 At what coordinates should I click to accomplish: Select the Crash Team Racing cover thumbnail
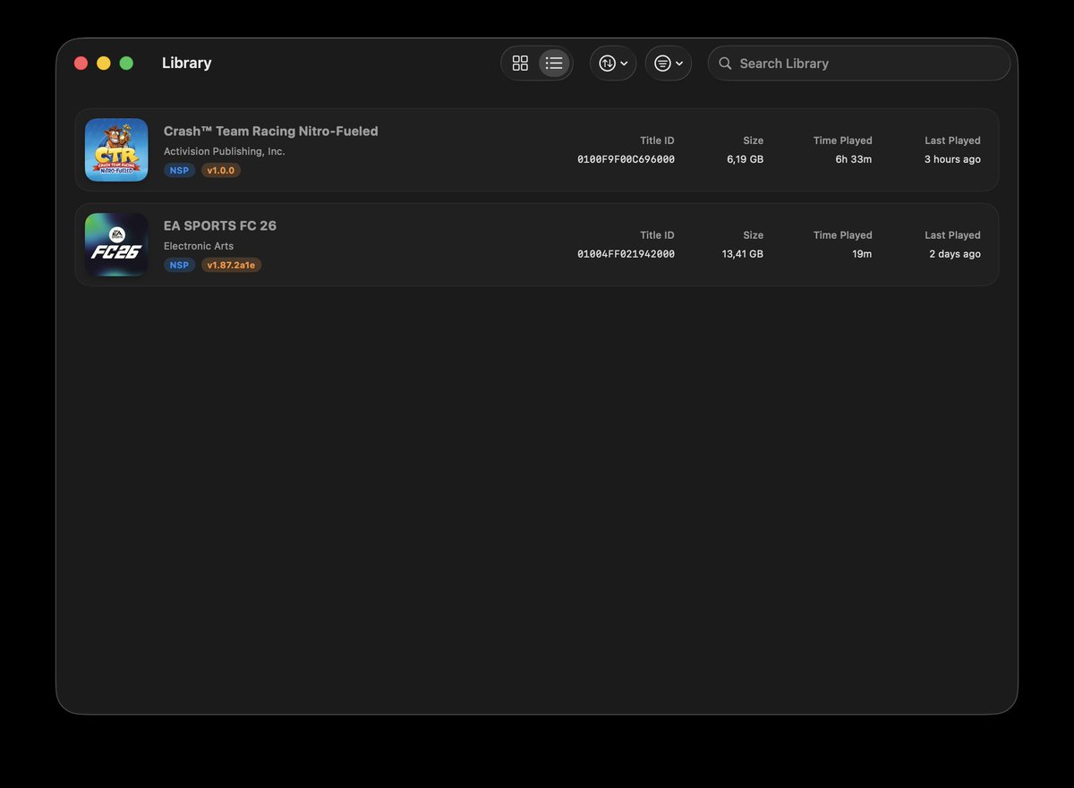pos(116,150)
